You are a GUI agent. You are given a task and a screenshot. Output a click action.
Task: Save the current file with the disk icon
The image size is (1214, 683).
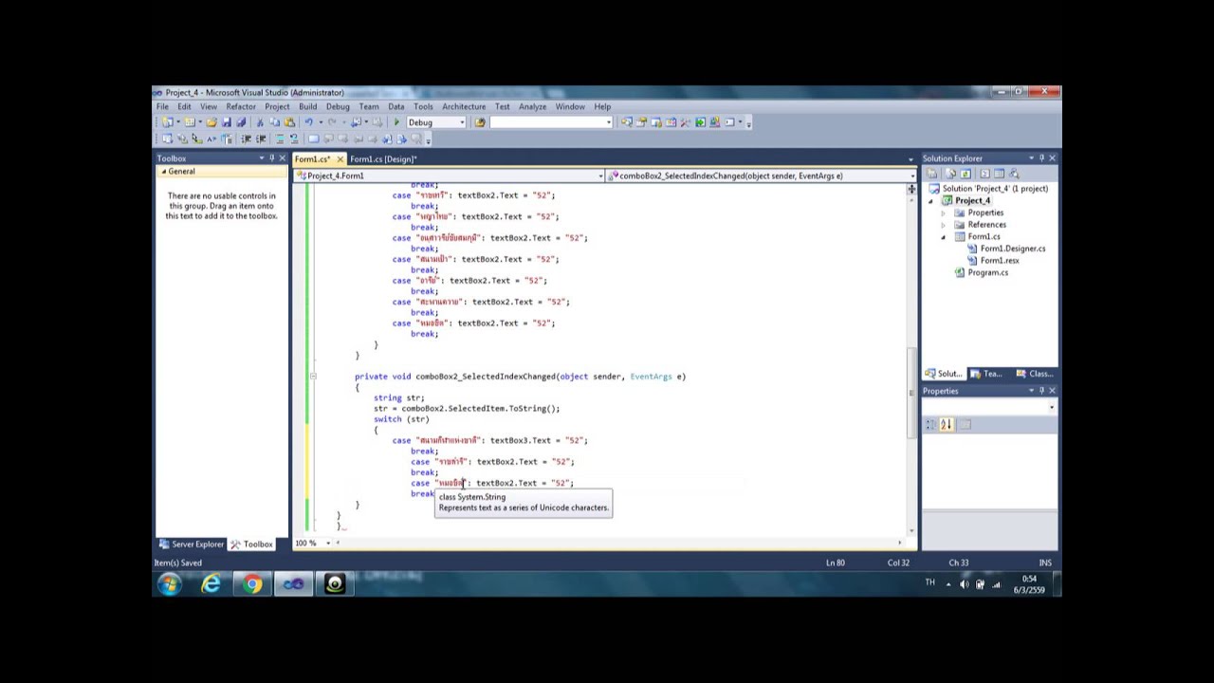[x=226, y=122]
